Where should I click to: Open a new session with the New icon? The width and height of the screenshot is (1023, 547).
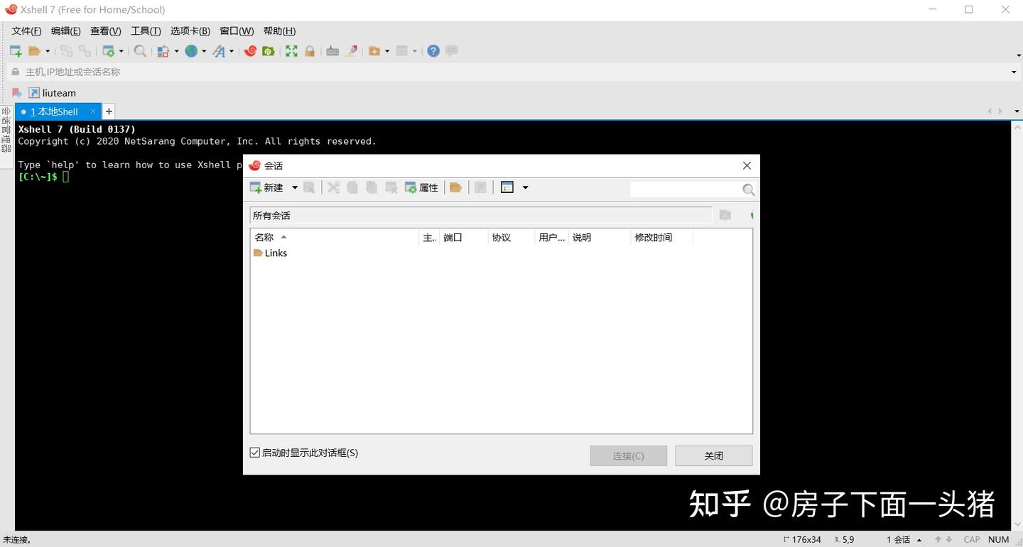14,50
